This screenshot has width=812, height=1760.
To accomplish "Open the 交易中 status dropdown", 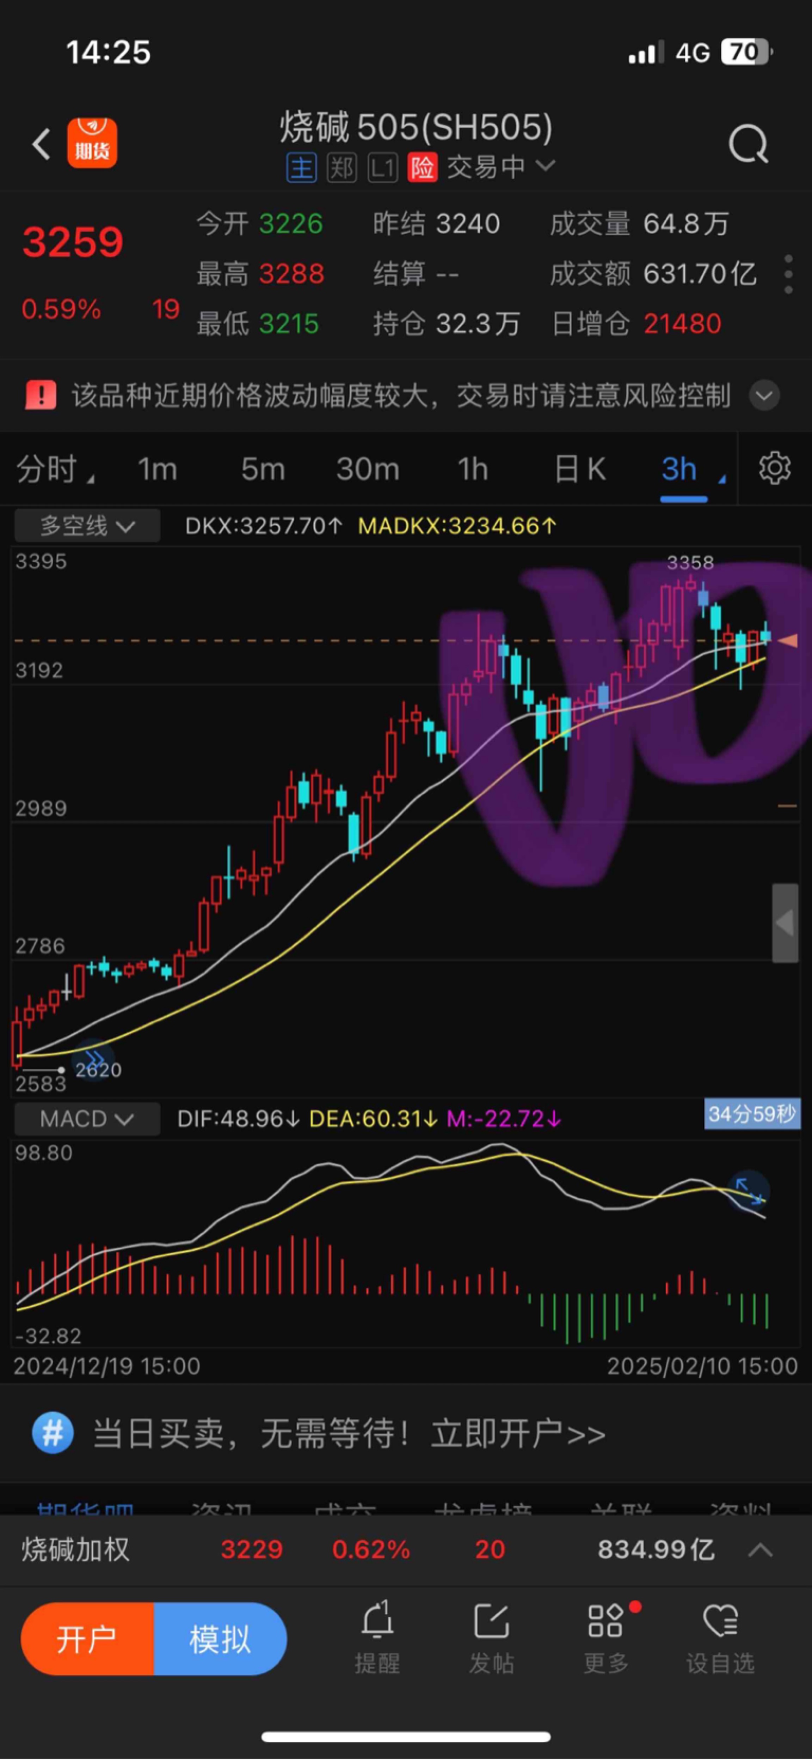I will pos(502,167).
